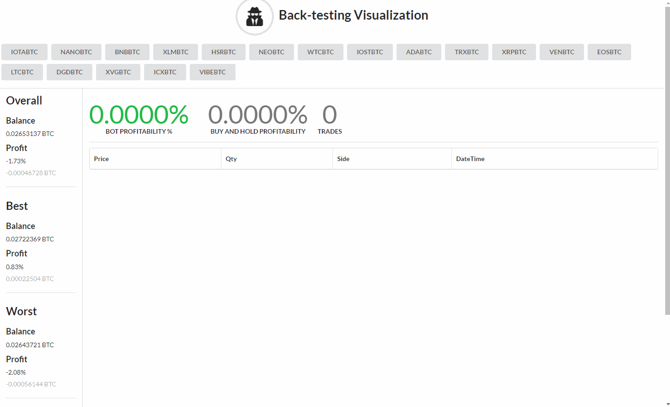Click the WTCBTC pair button
This screenshot has height=407, width=670.
pyautogui.click(x=320, y=52)
